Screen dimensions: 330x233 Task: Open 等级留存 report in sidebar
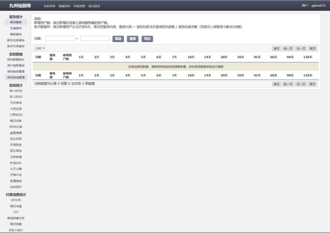coord(16,34)
